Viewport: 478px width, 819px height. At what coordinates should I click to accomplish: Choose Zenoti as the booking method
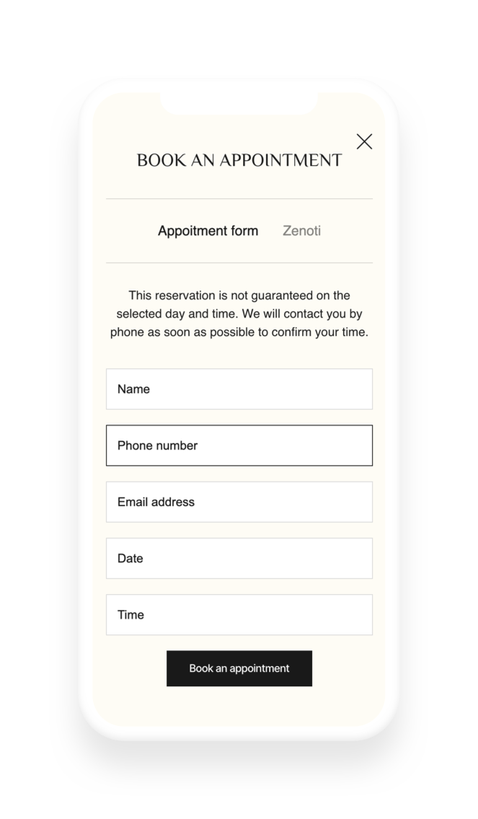click(301, 231)
